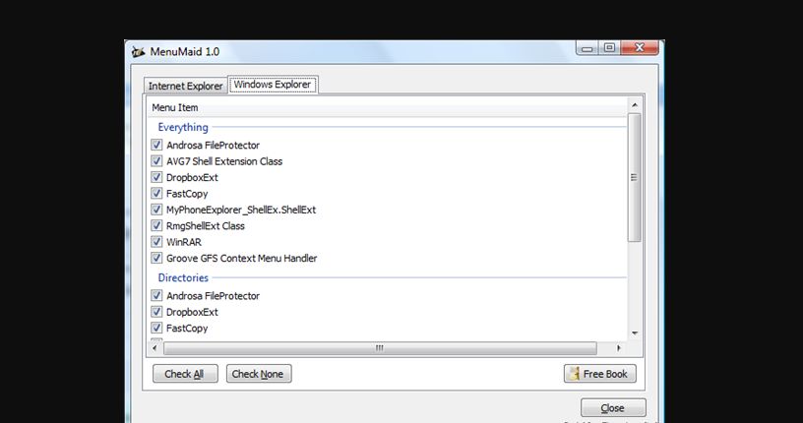
Task: Click the horizontal scrollbar right arrow
Action: pyautogui.click(x=619, y=348)
